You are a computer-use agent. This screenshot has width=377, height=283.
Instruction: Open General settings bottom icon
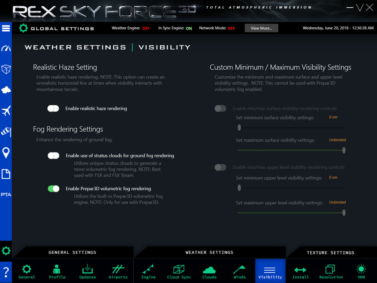click(27, 272)
